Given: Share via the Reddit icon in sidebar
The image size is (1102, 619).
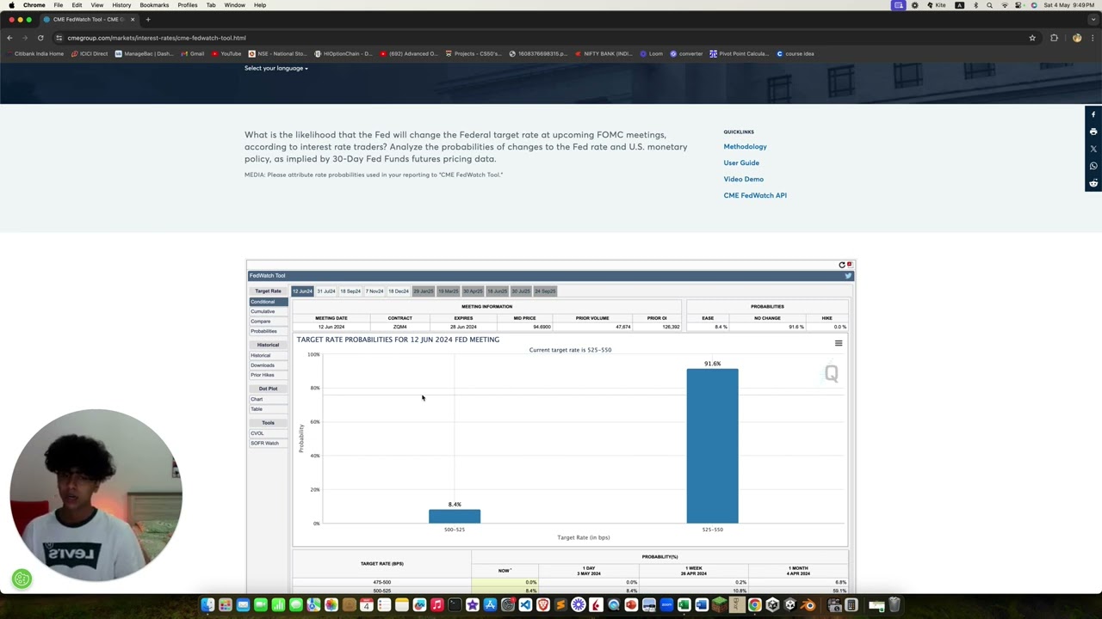Looking at the screenshot, I should (x=1093, y=183).
